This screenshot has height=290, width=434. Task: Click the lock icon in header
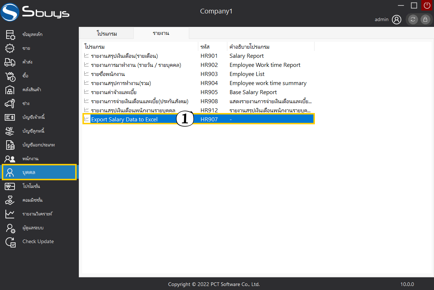point(425,20)
